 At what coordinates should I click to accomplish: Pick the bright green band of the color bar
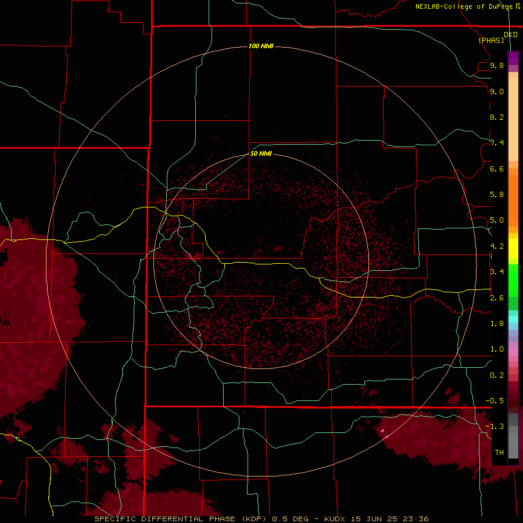pos(513,281)
